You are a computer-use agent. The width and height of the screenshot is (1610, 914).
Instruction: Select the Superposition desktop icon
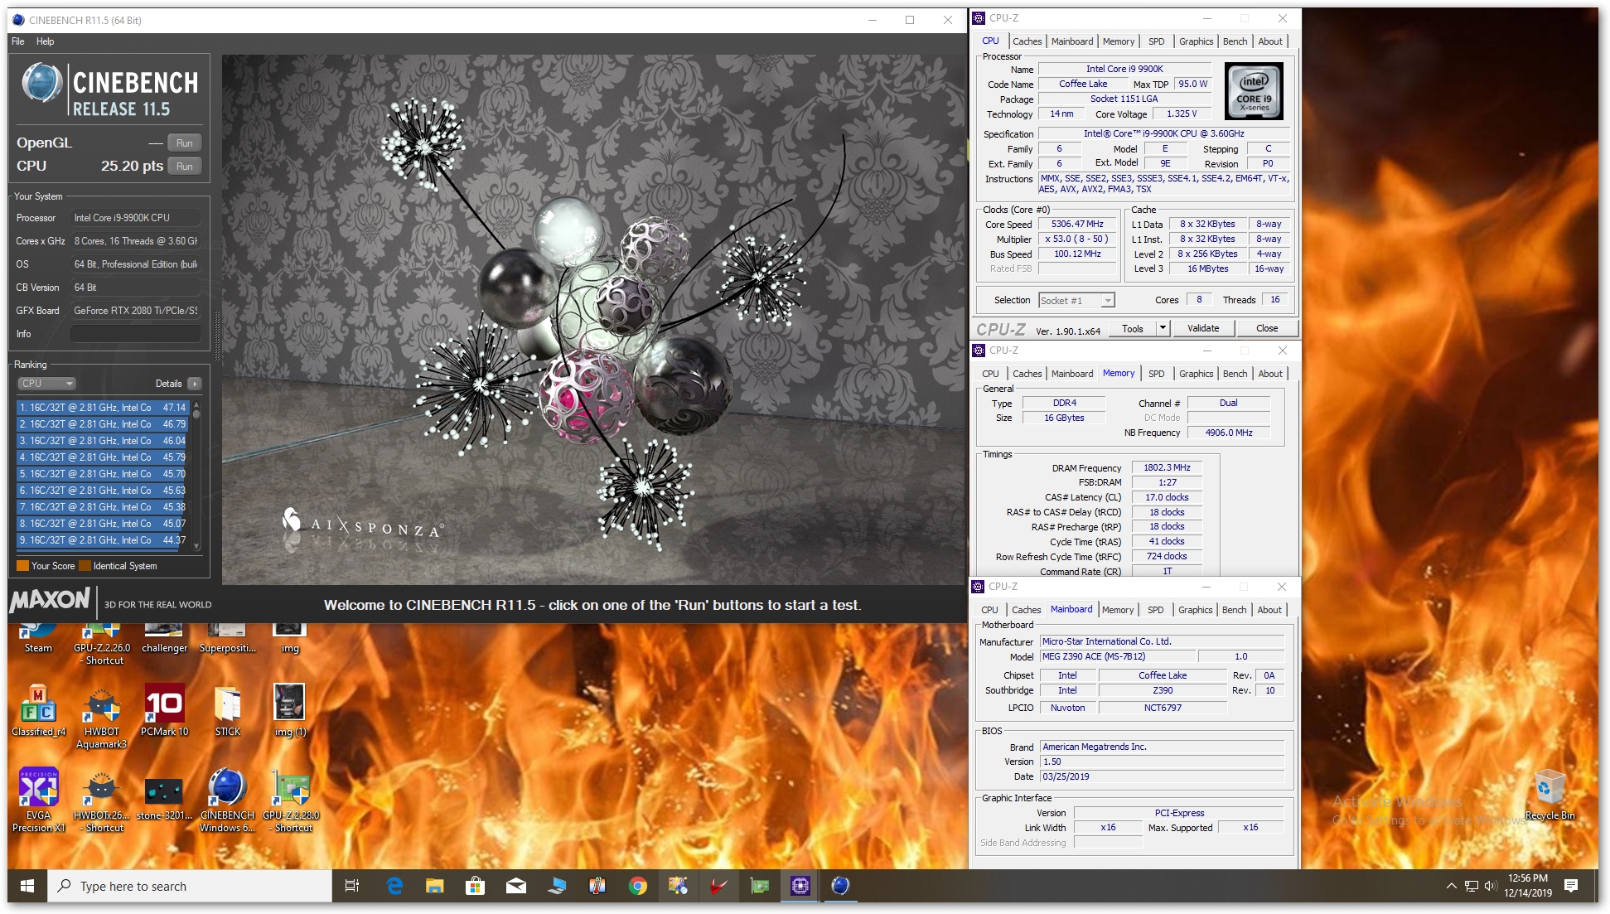(x=228, y=639)
